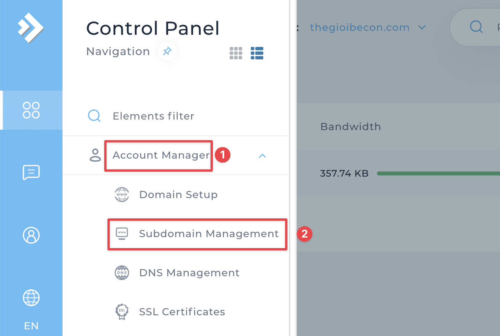Click the Elements filter magnifier icon

click(x=94, y=116)
